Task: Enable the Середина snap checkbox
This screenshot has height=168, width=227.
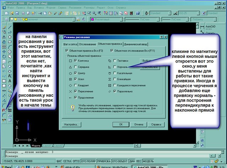Action: click(76, 67)
